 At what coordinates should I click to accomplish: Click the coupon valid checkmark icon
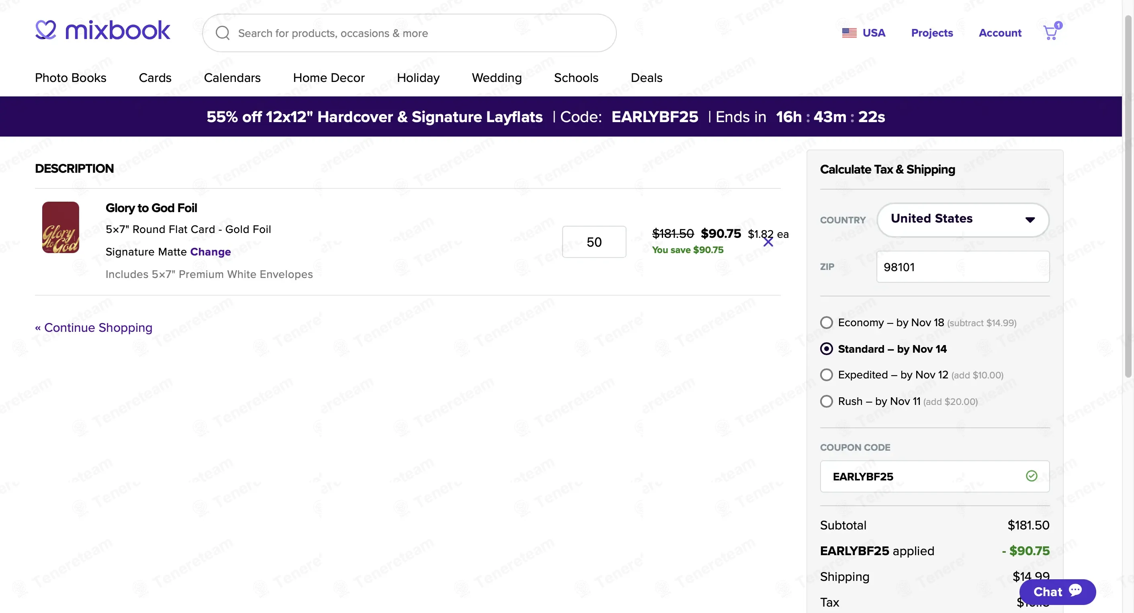click(x=1032, y=476)
